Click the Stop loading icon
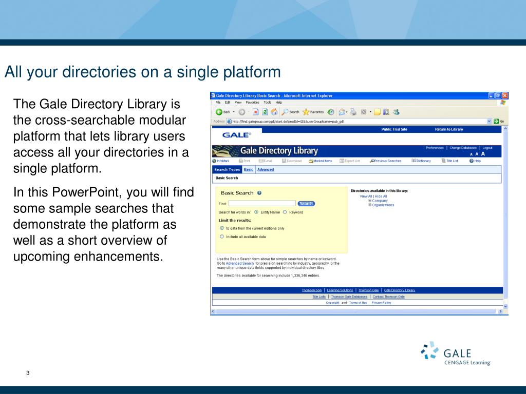This screenshot has width=526, height=394. pos(256,112)
